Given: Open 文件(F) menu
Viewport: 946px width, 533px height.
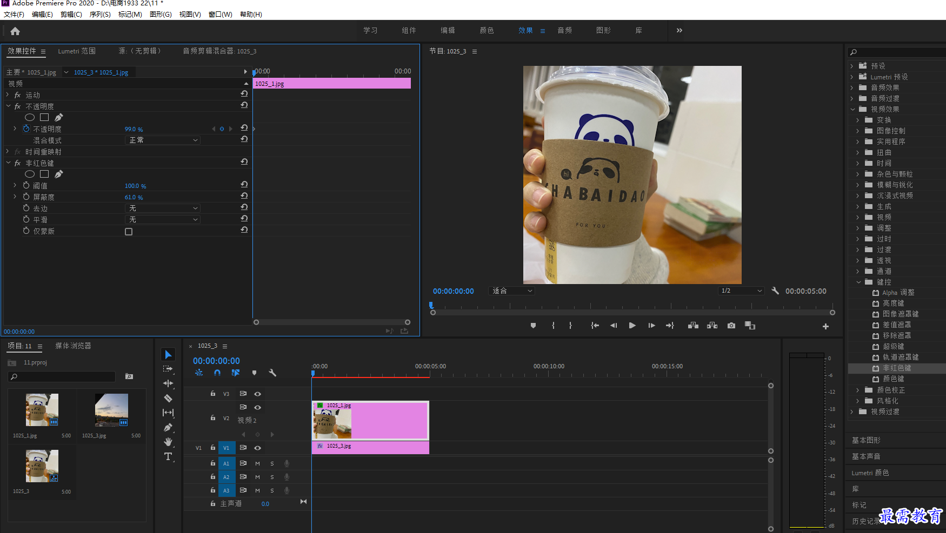Looking at the screenshot, I should pyautogui.click(x=14, y=15).
